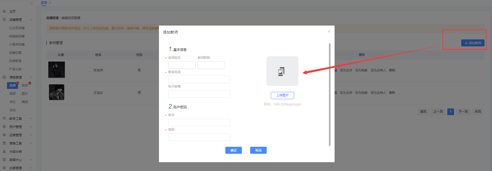Open the 视频 submenu item
Viewport: 492px width, 171px height.
[25, 85]
